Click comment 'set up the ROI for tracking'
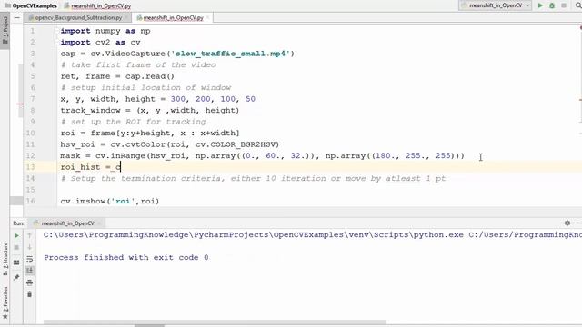The image size is (582, 327). (x=133, y=122)
